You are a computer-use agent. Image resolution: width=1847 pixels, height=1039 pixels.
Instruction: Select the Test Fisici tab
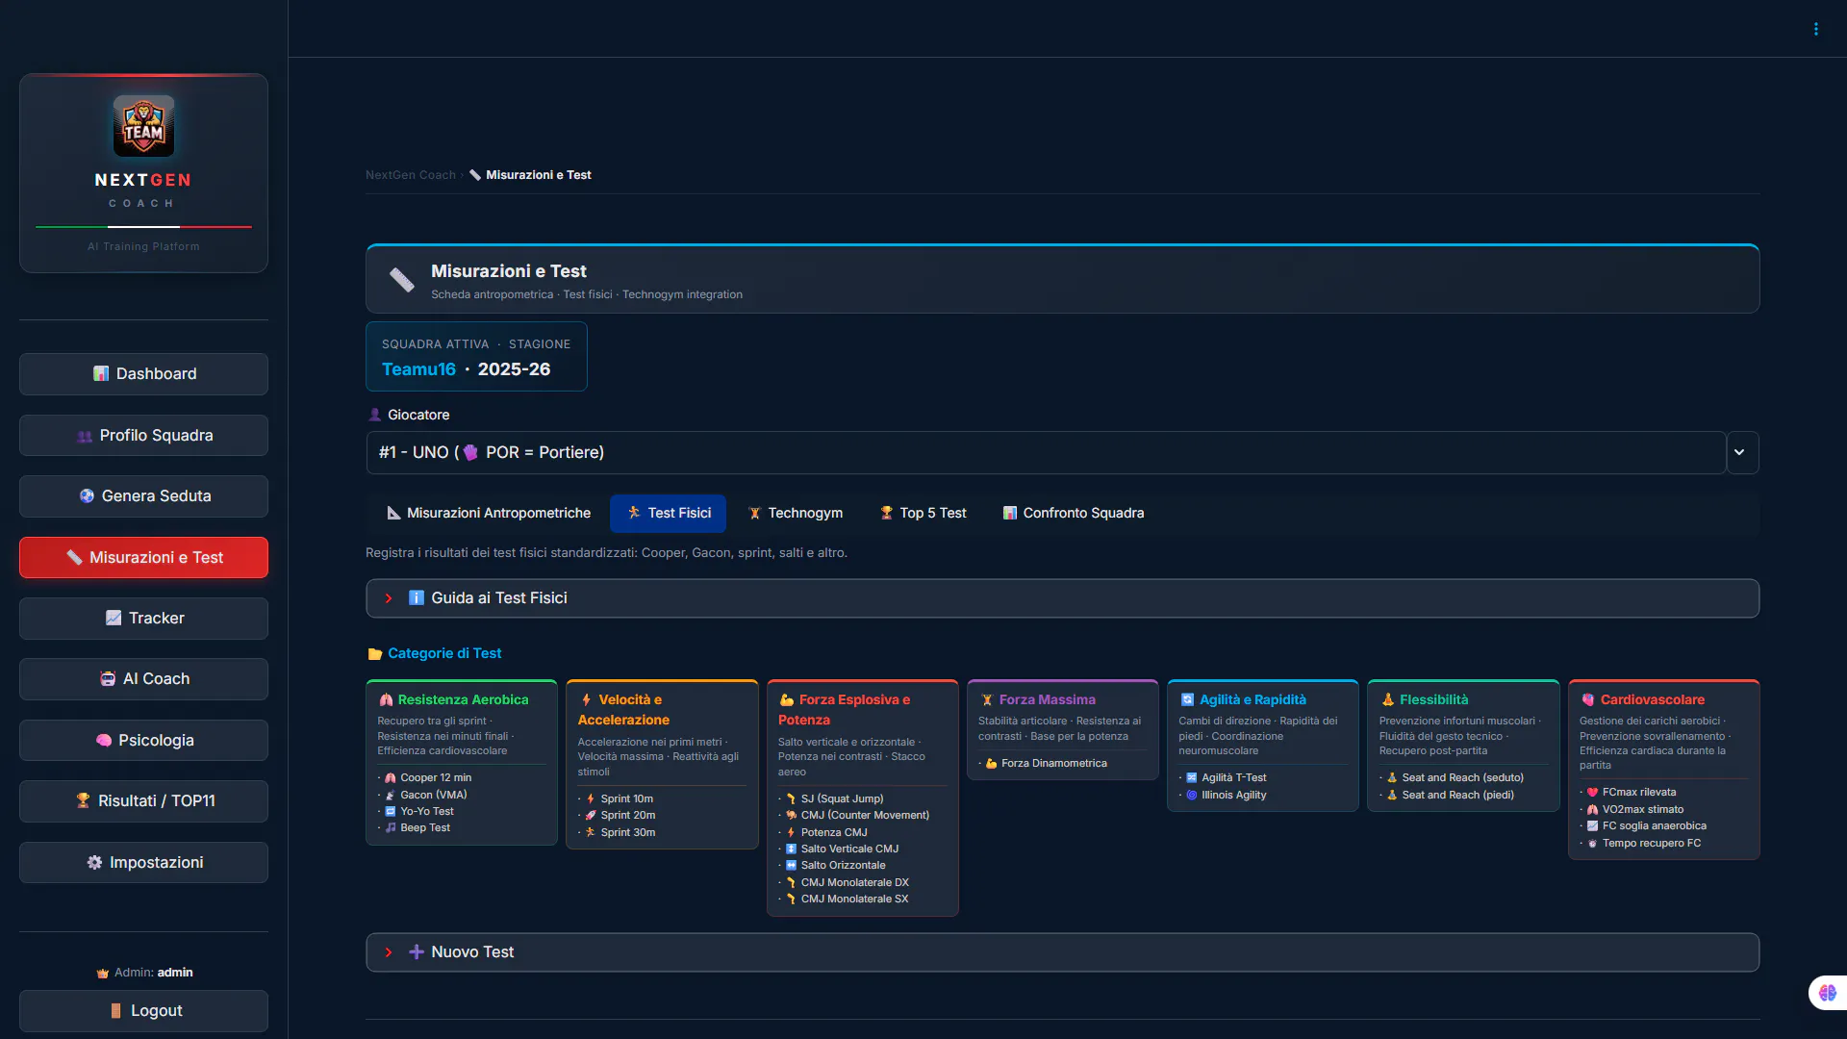(669, 514)
